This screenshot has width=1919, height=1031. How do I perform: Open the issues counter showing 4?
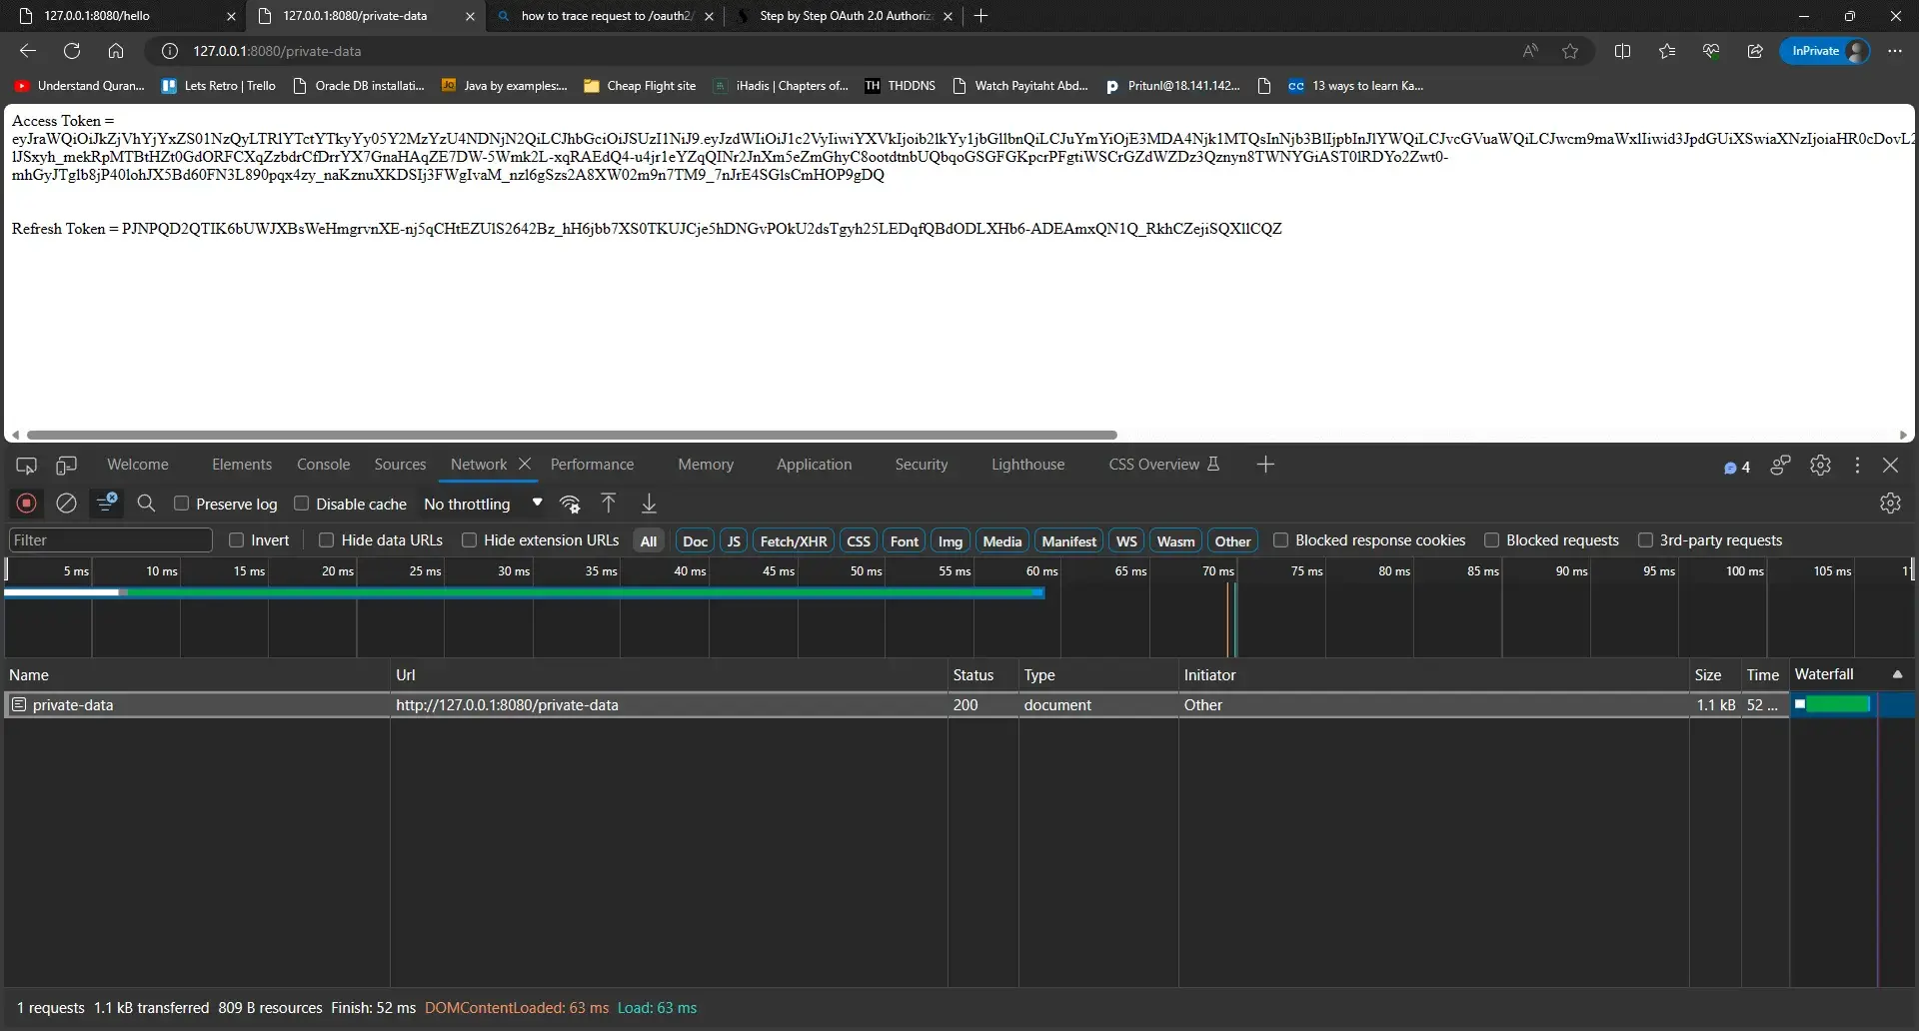click(x=1737, y=467)
